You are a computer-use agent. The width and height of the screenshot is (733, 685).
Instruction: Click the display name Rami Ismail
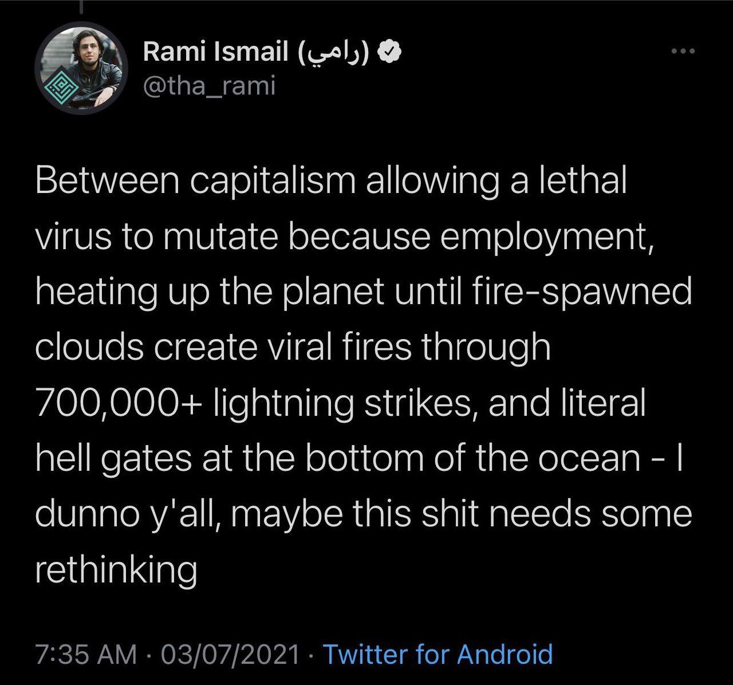click(x=215, y=53)
